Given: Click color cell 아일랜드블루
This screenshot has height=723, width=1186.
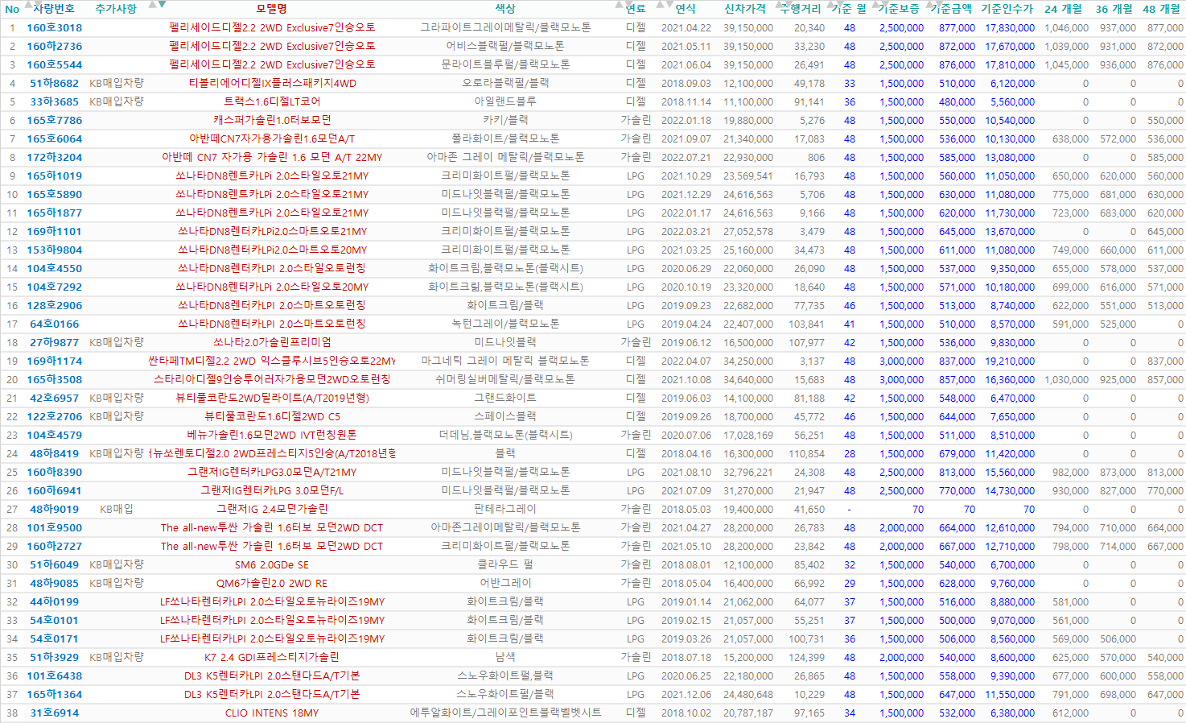Looking at the screenshot, I should click(x=505, y=101).
